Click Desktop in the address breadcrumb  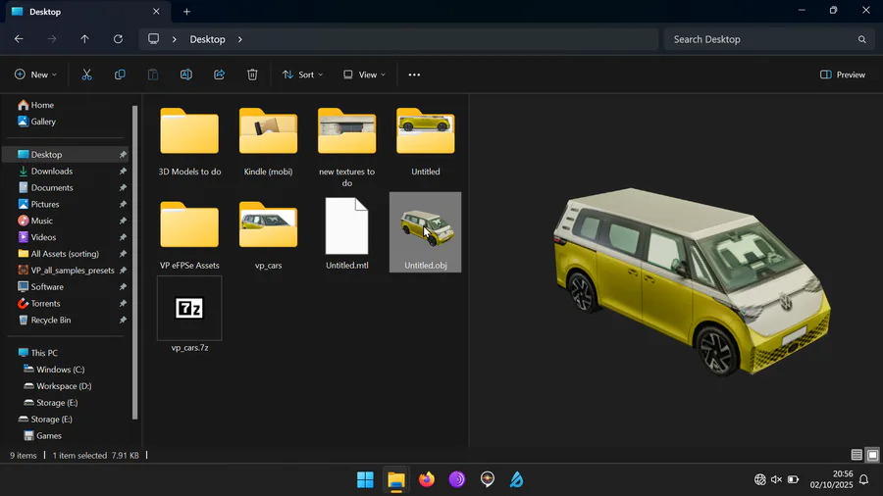click(207, 39)
